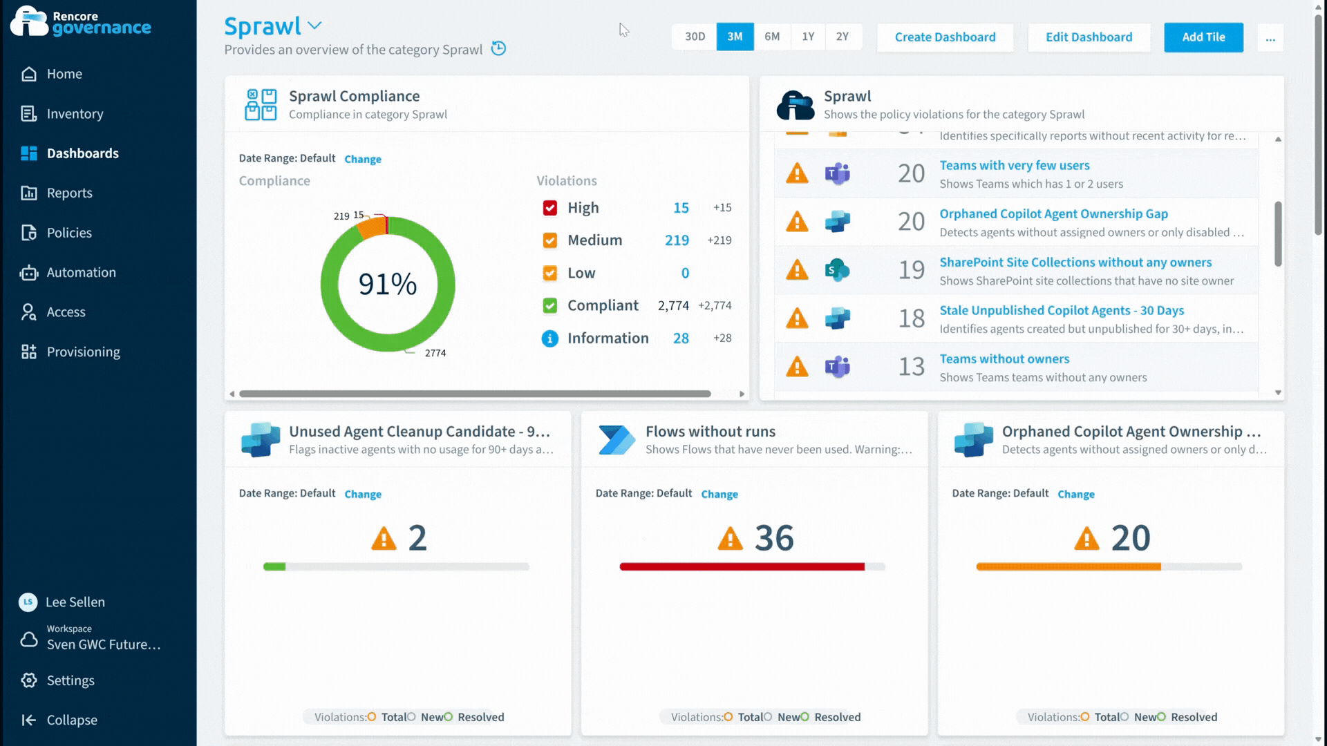Uncheck the High violations checkbox

click(x=549, y=208)
